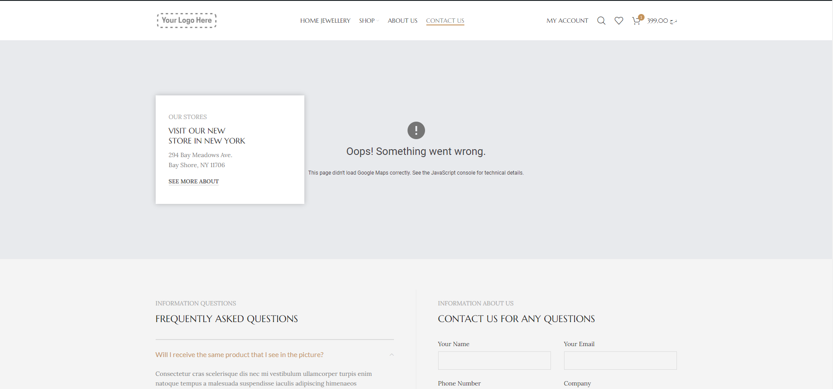The height and width of the screenshot is (389, 833).
Task: Click the 'Visit Our New Store' heading
Action: (206, 136)
